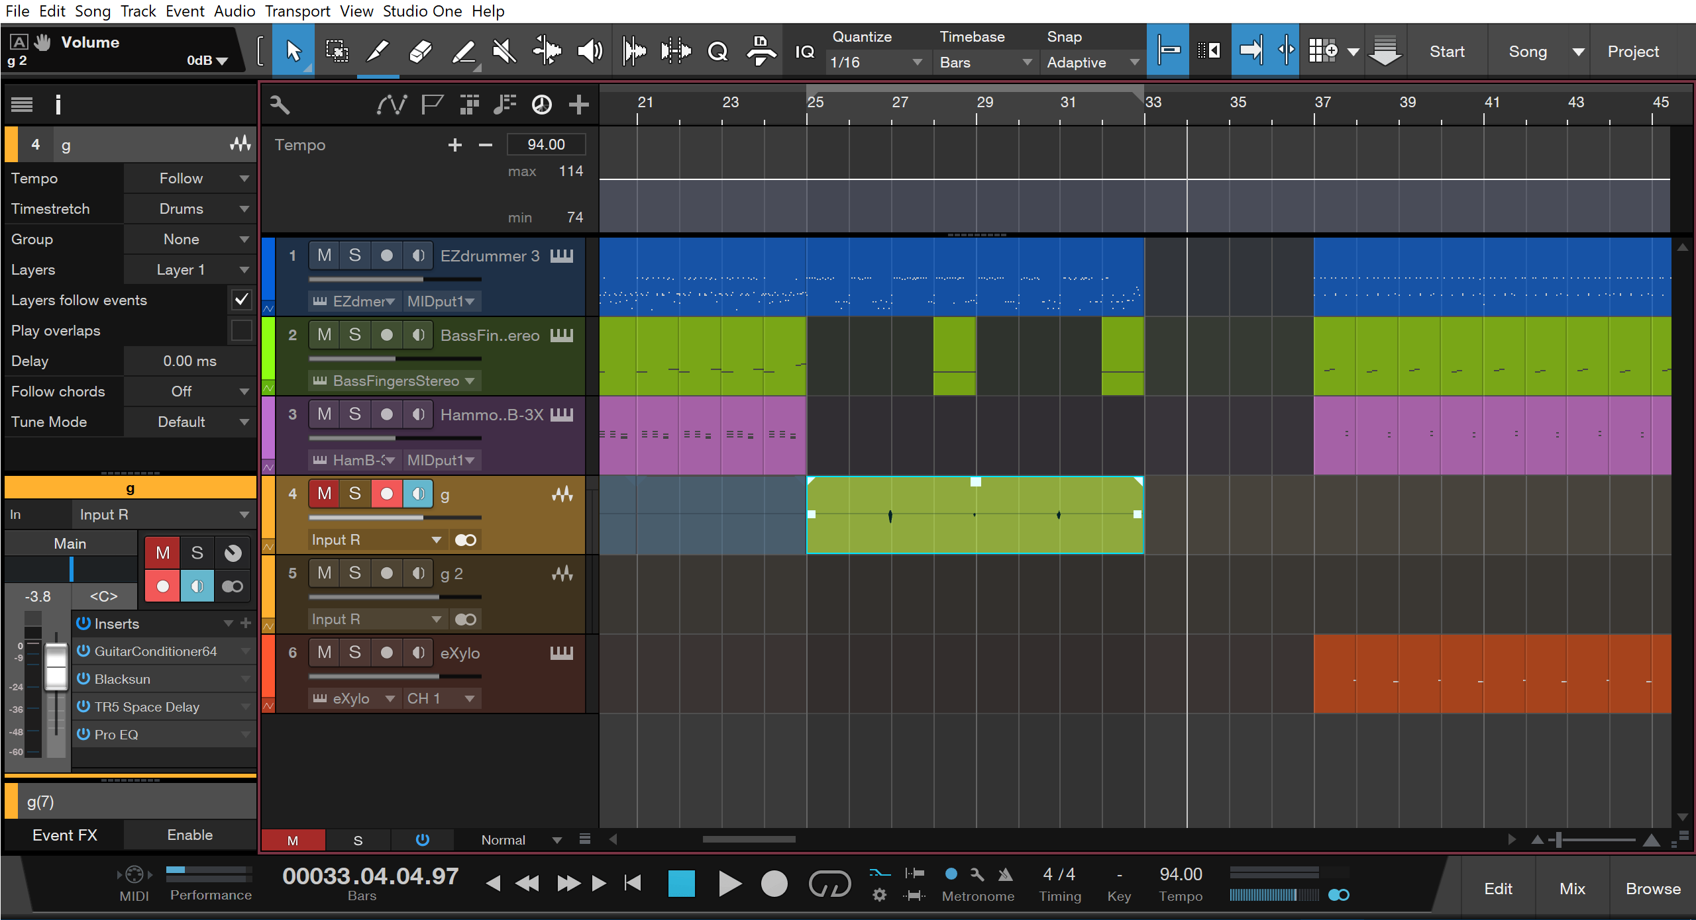
Task: Unmute track 4 g
Action: (324, 494)
